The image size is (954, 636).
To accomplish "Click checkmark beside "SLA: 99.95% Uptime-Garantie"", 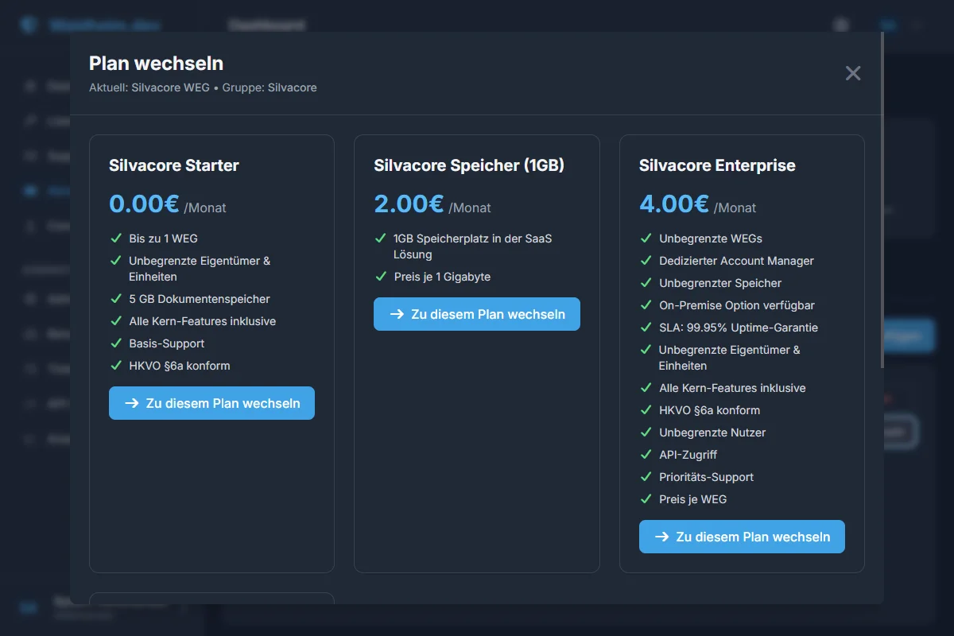I will [x=646, y=328].
